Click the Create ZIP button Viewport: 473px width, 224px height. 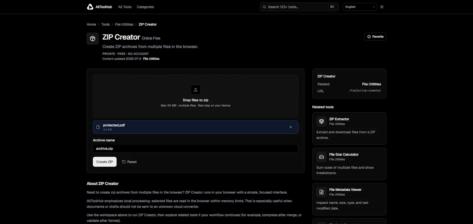tap(105, 162)
